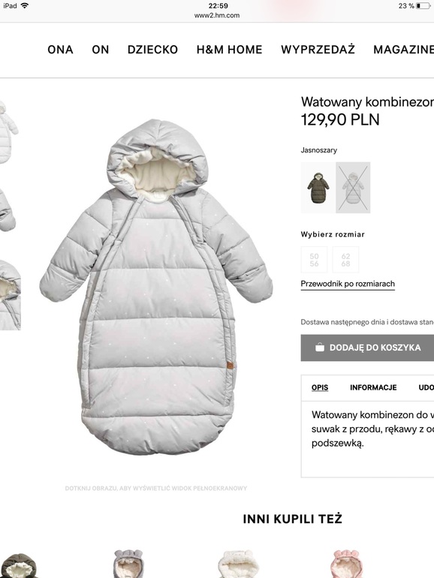Image resolution: width=434 pixels, height=578 pixels.
Task: Choose size 50/56
Action: click(314, 260)
